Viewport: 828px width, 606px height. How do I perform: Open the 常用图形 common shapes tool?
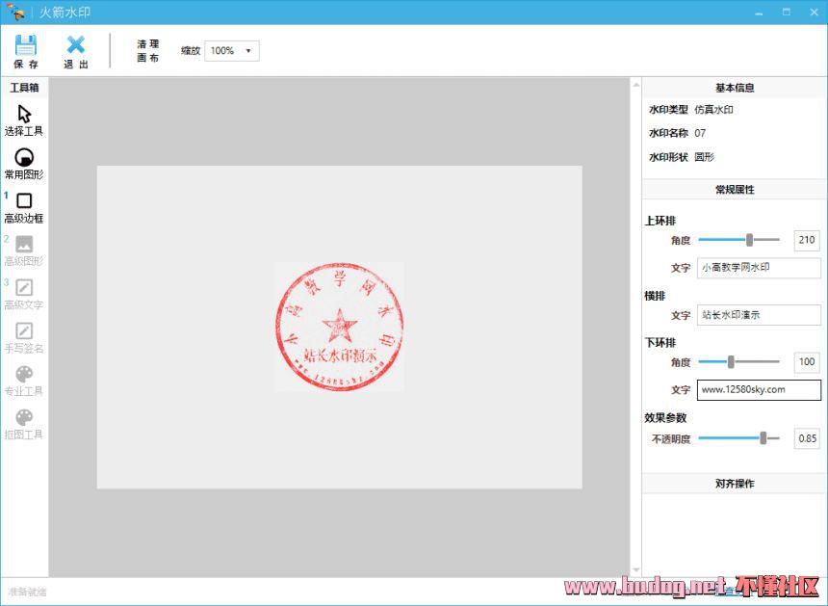tap(24, 157)
